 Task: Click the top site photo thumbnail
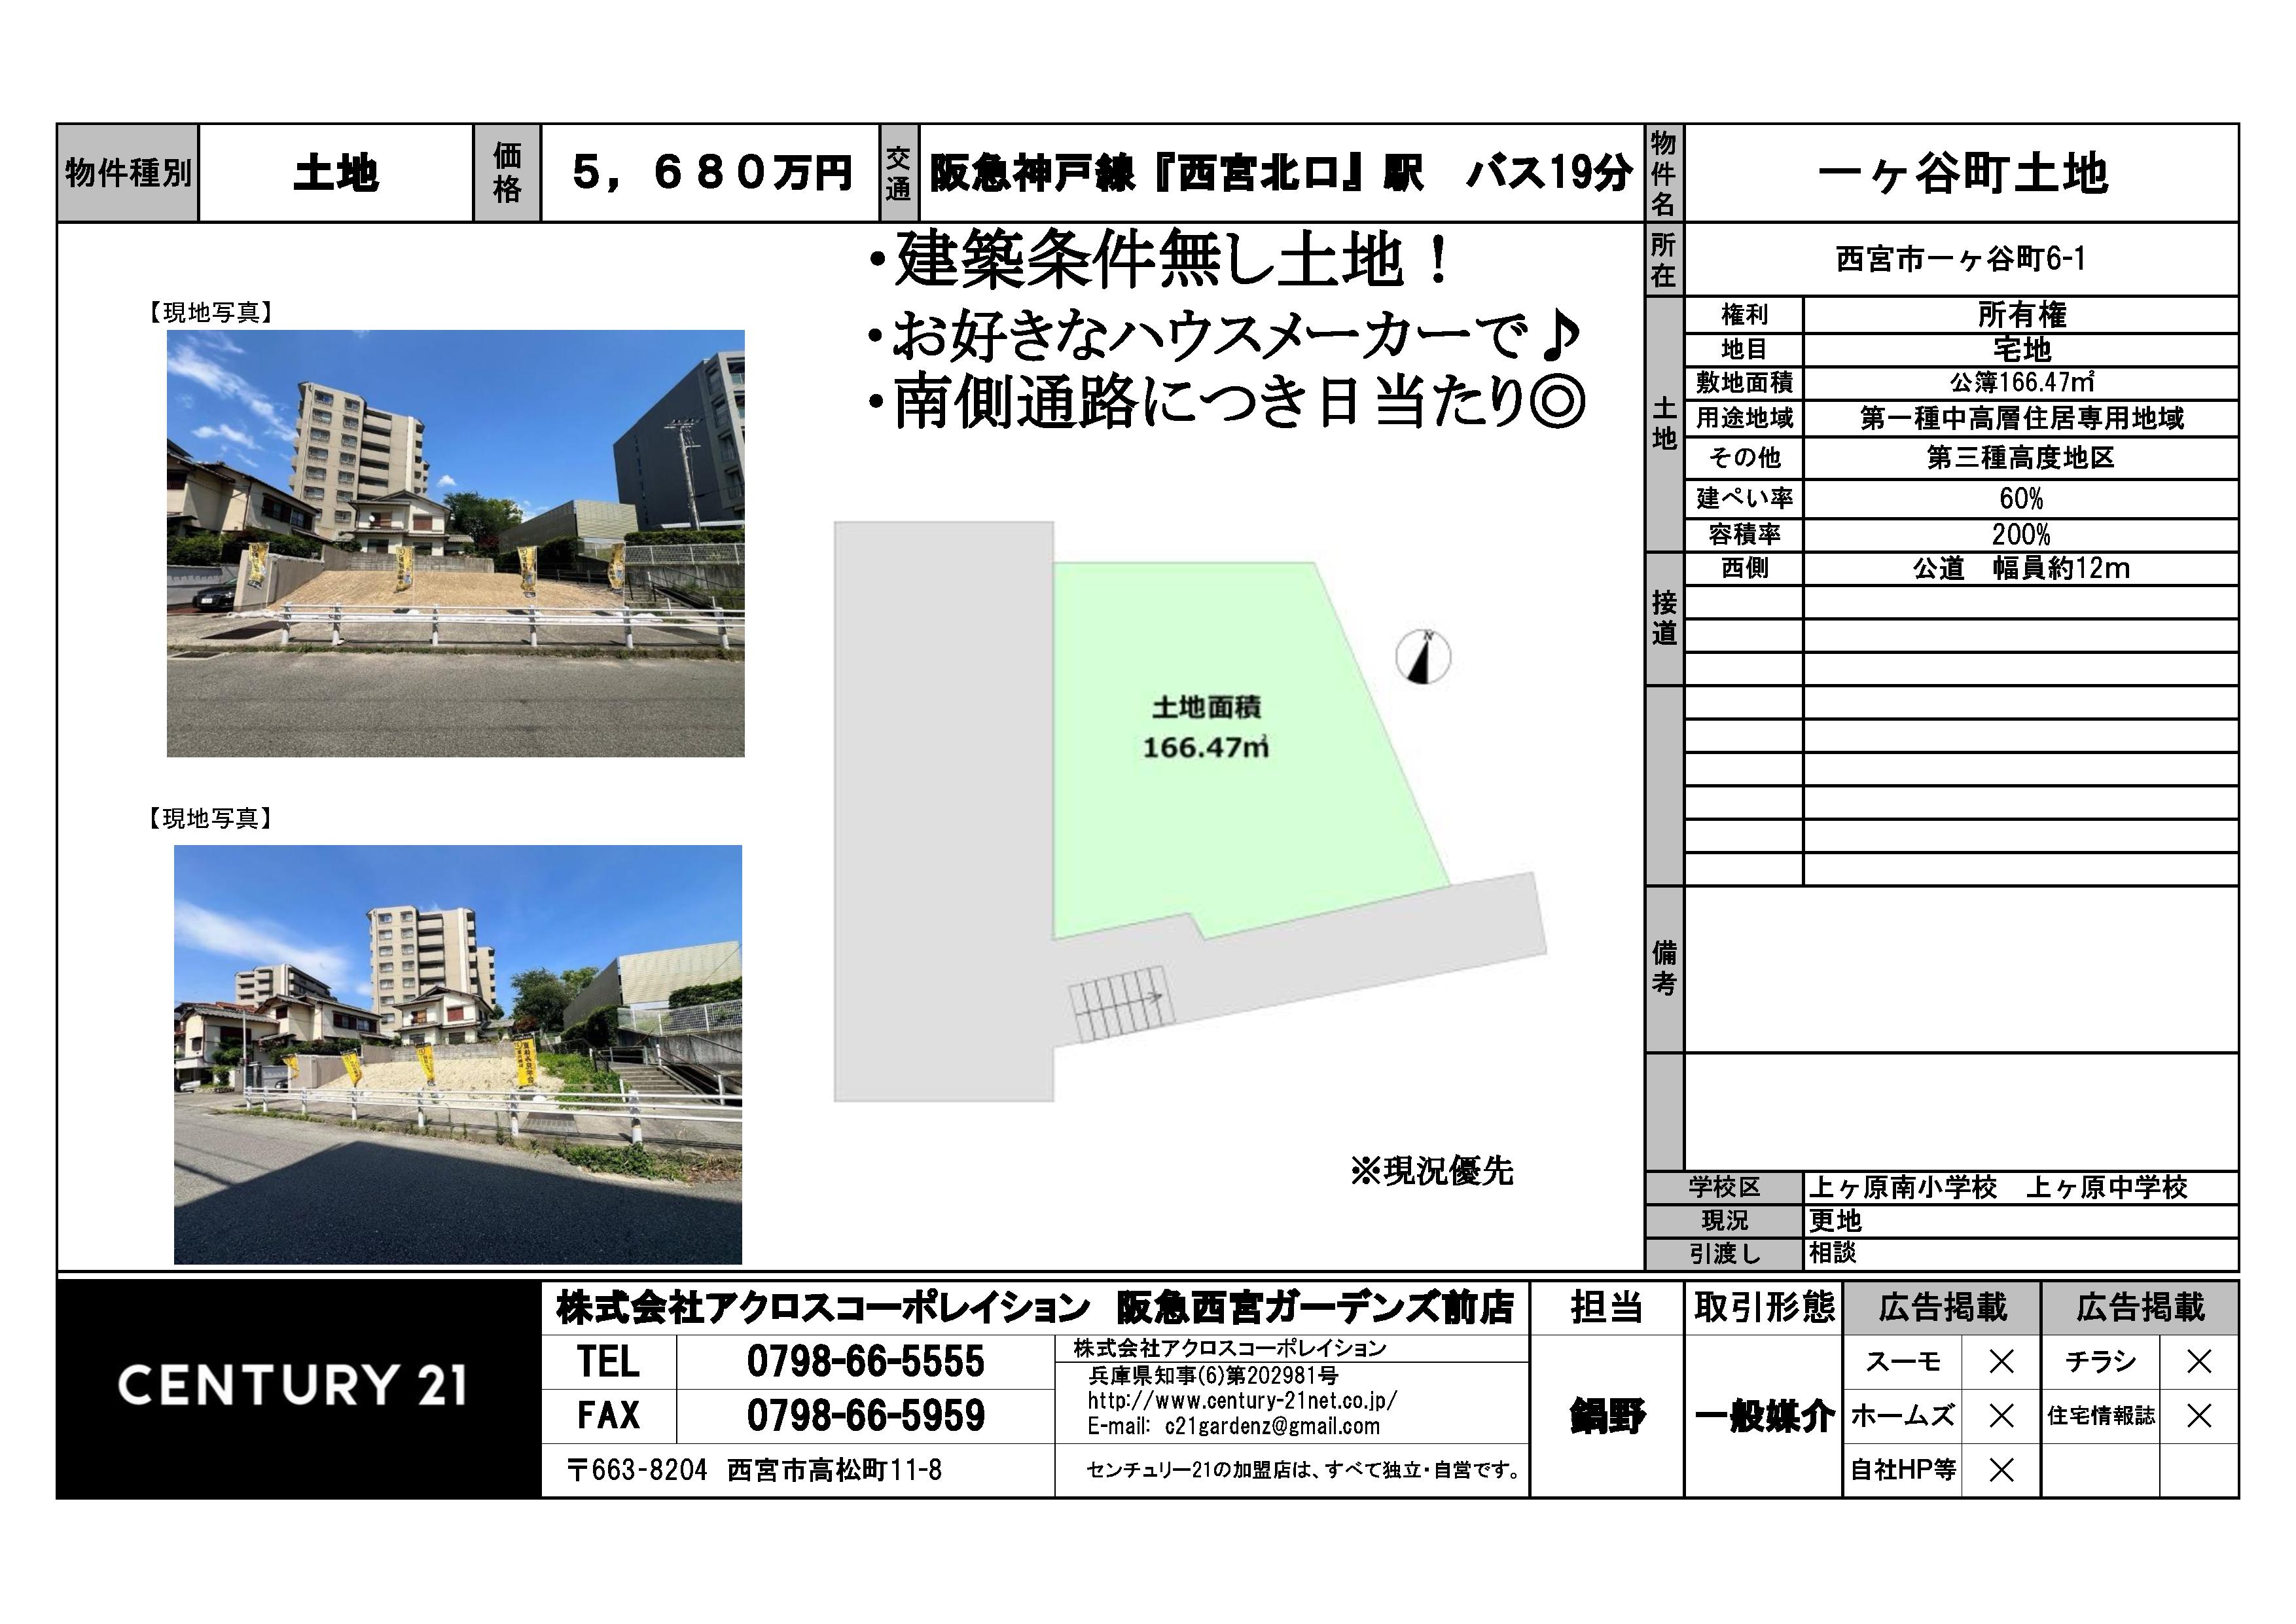[x=455, y=543]
